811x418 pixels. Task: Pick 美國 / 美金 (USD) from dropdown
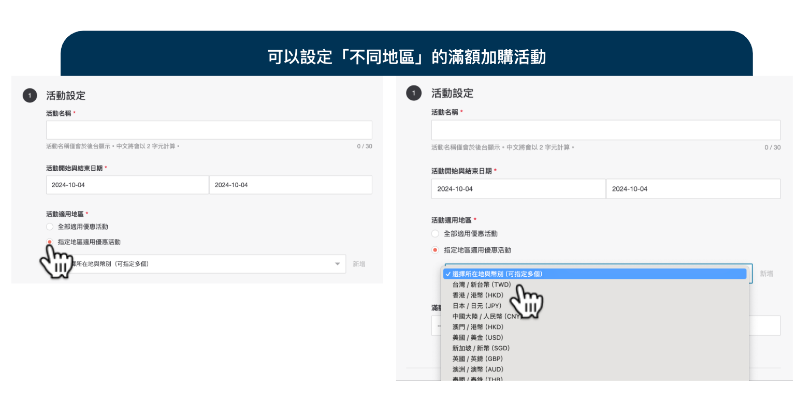pos(477,337)
